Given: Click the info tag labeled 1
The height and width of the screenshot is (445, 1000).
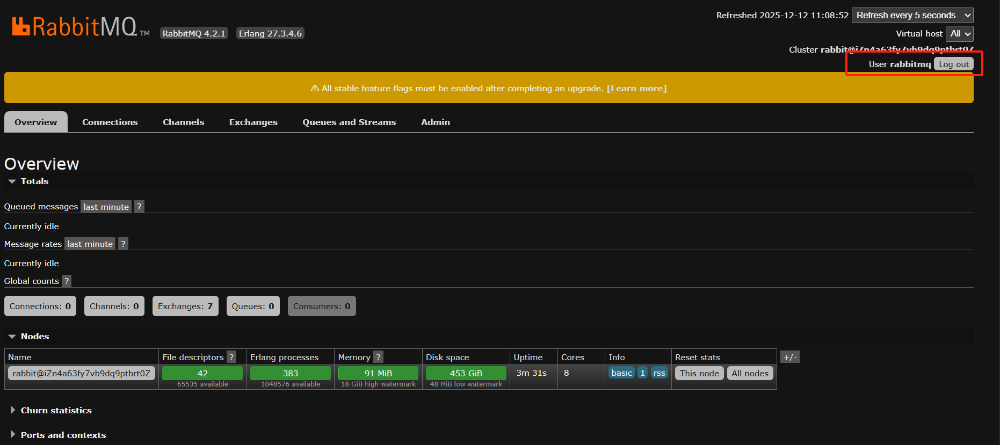Looking at the screenshot, I should [x=642, y=373].
